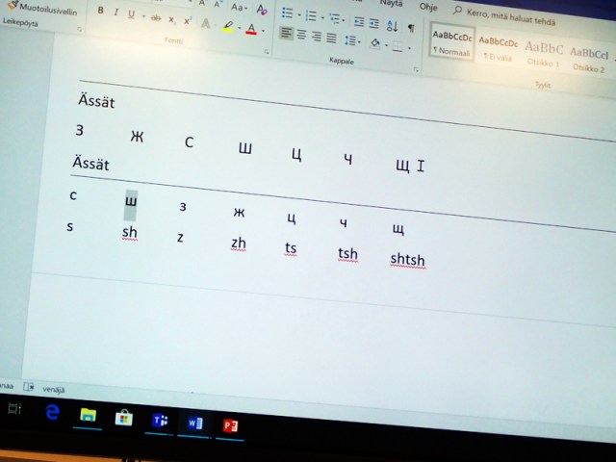Click the subscript icon

coord(171,18)
